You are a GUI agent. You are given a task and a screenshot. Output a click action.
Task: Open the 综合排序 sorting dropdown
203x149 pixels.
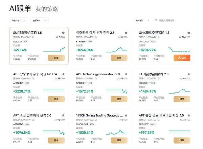[19, 20]
